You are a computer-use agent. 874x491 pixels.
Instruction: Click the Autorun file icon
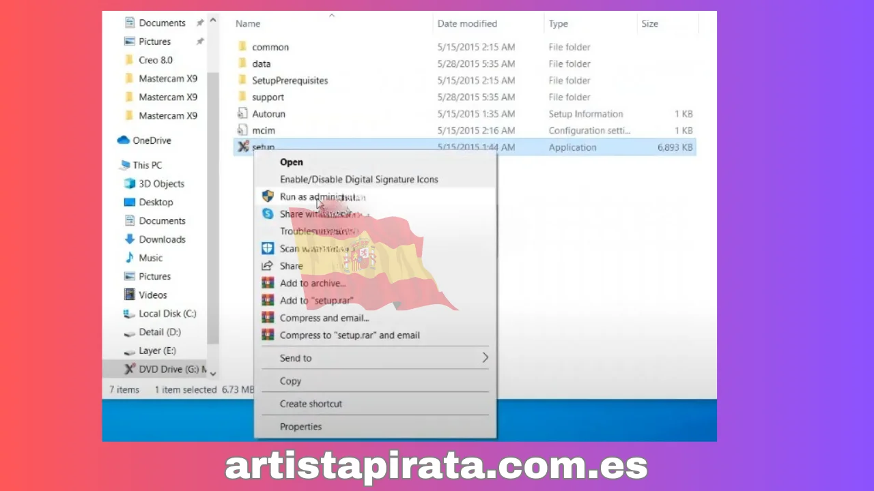(x=242, y=113)
